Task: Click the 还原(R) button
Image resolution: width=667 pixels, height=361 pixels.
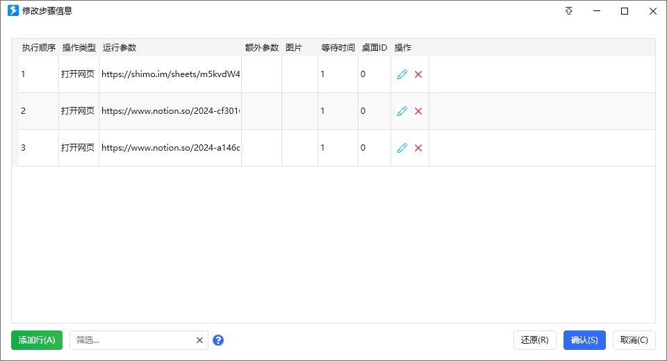Action: pos(535,340)
